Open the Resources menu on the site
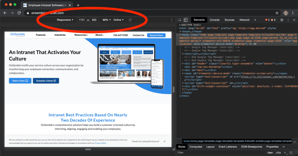 [x=81, y=35]
